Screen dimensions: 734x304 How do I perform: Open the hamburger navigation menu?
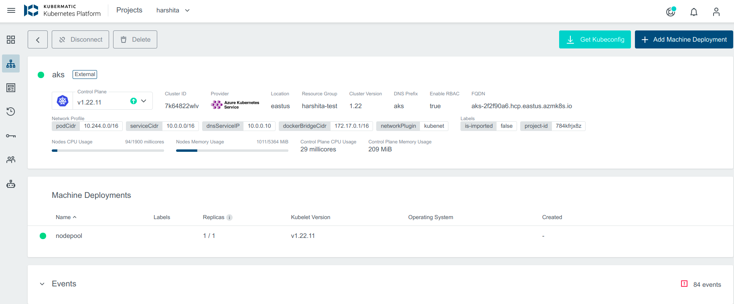pyautogui.click(x=11, y=10)
